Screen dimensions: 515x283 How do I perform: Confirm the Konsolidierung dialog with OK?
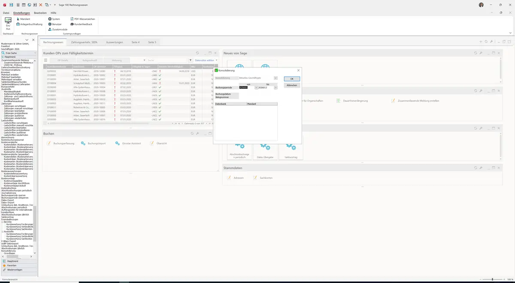point(292,79)
